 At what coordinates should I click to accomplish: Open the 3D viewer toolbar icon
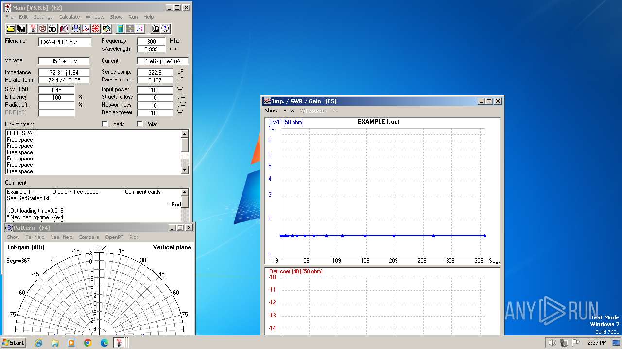pos(52,29)
